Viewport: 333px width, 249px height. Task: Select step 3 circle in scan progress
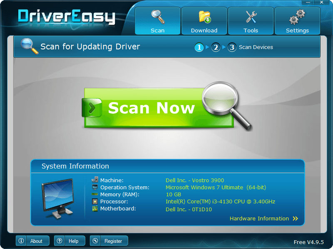(x=232, y=47)
